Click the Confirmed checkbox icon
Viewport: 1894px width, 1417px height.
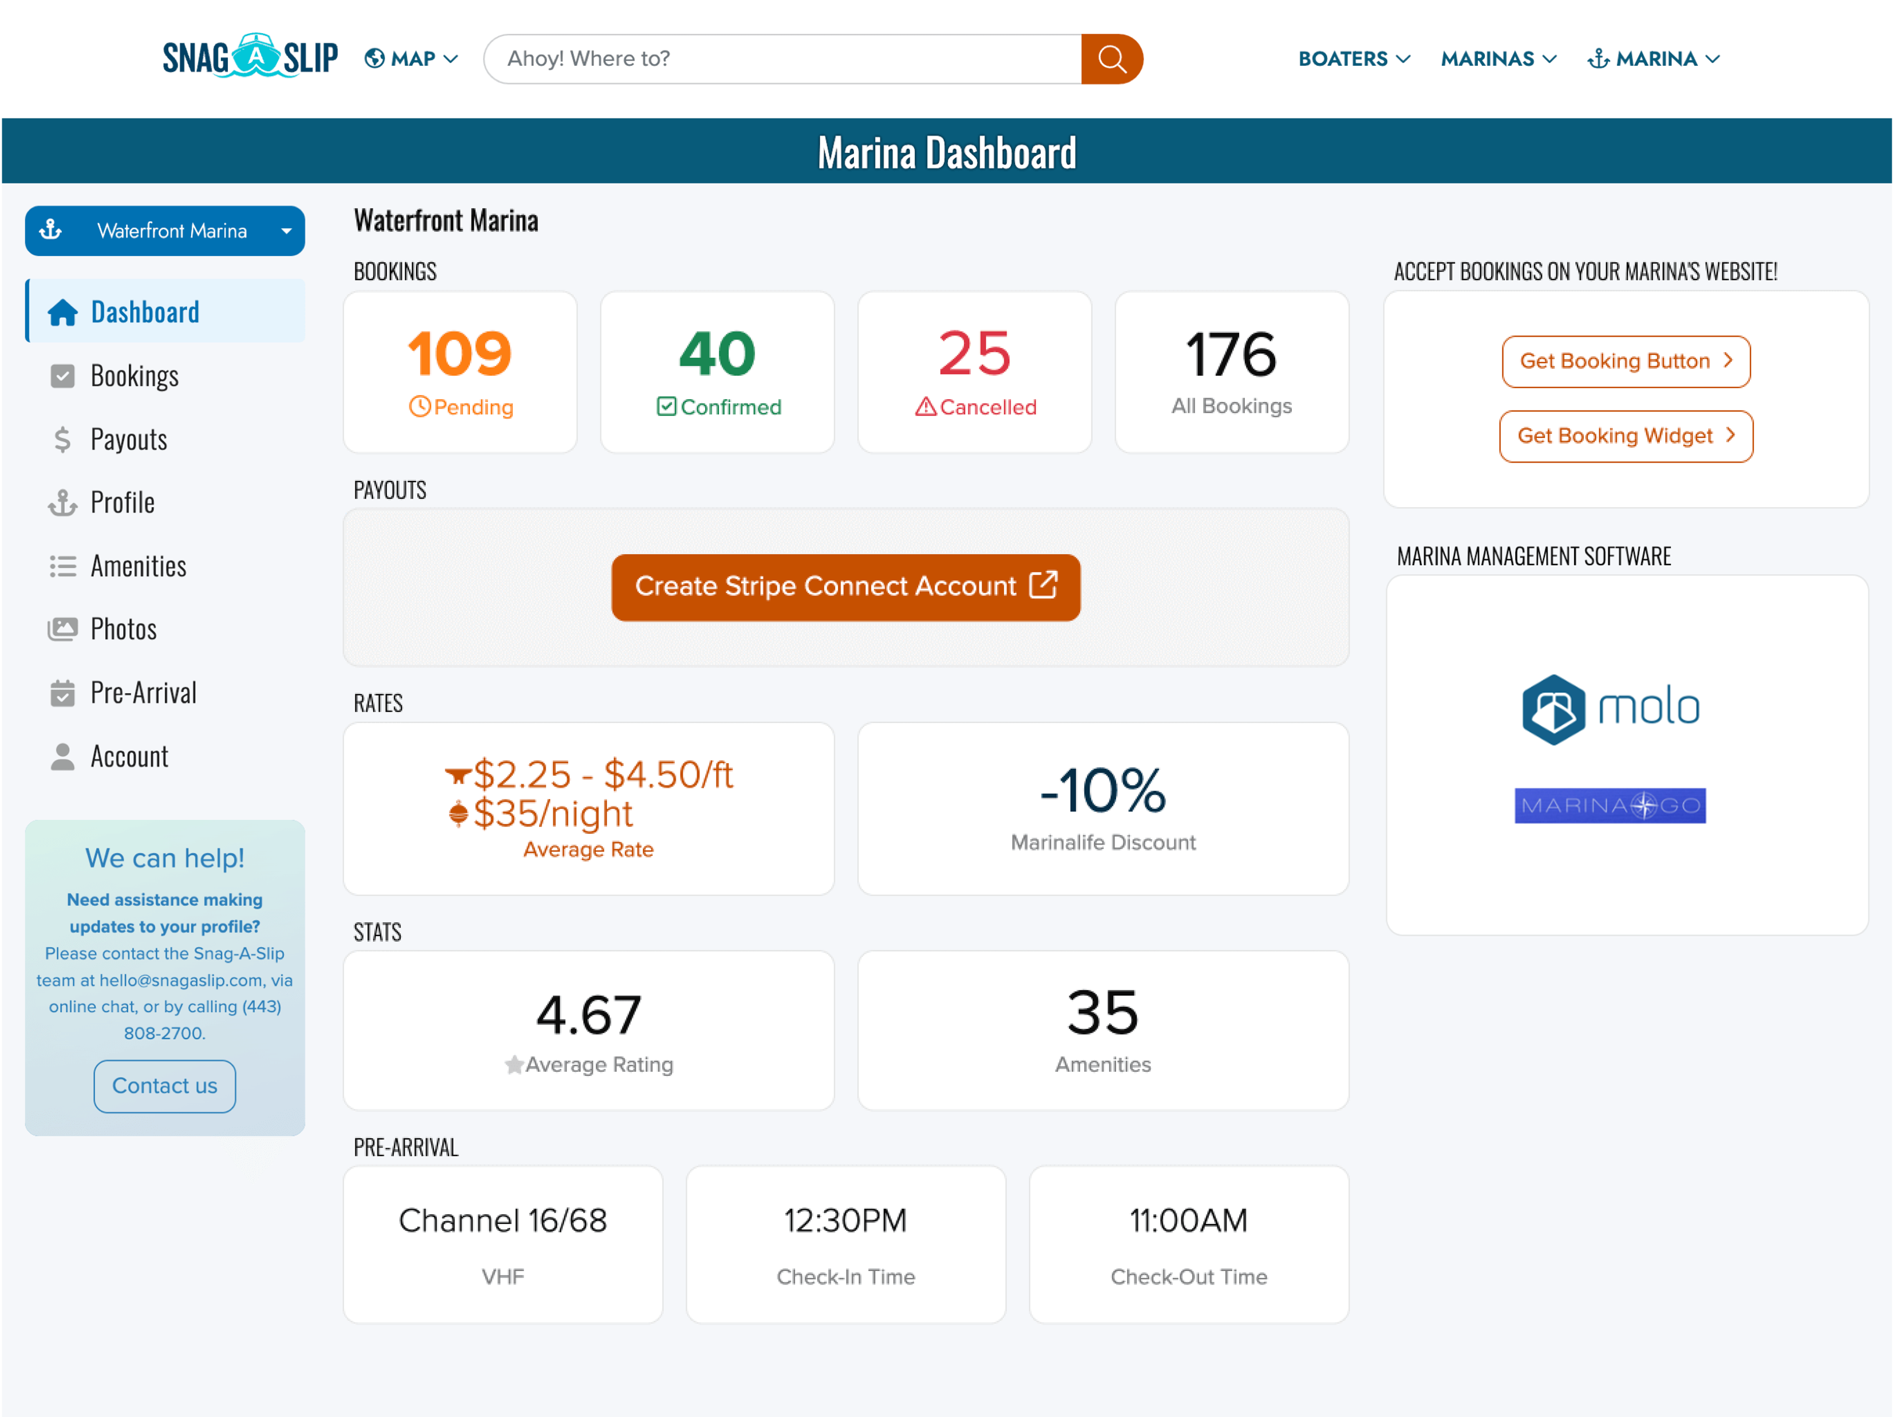point(667,406)
